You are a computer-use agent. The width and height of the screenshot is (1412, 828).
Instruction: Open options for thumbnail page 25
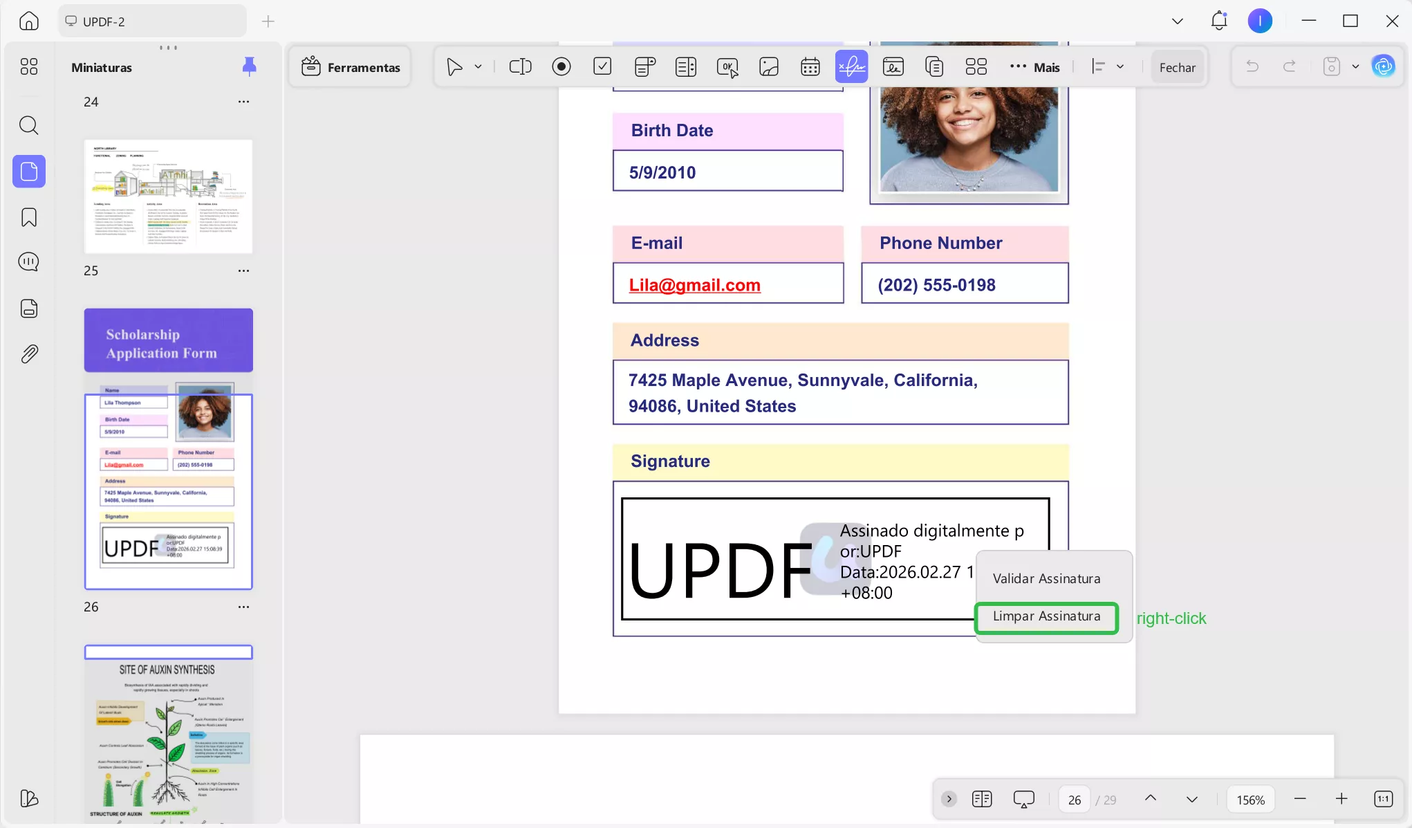click(x=243, y=271)
